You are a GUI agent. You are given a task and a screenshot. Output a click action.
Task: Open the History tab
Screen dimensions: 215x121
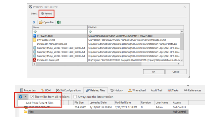[117, 90]
